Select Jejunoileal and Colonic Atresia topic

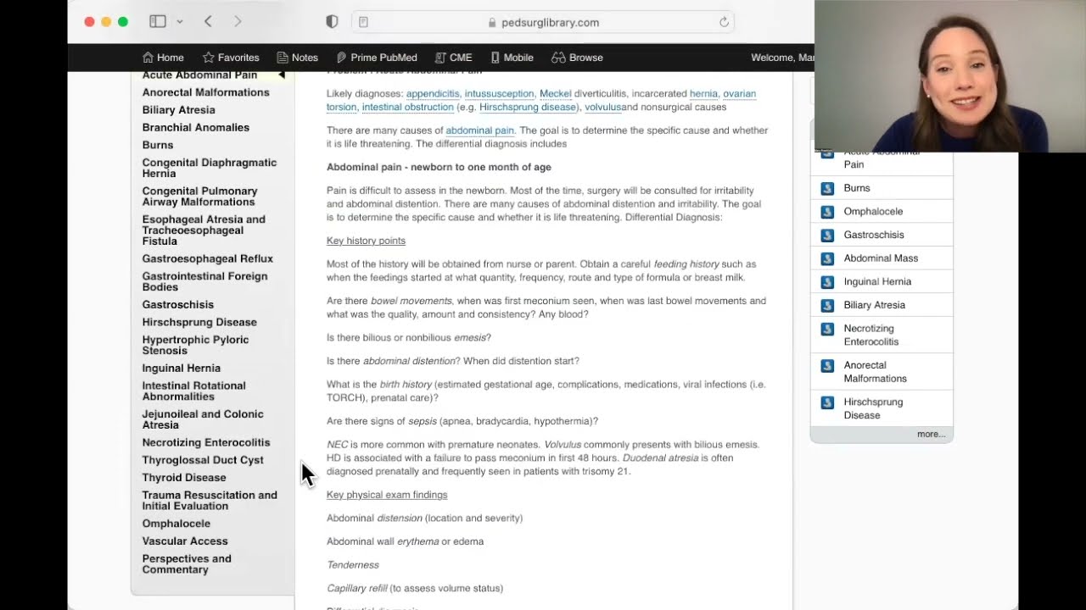point(203,419)
